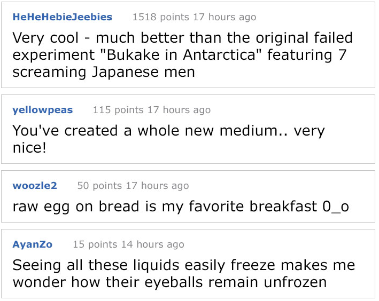Image resolution: width=379 pixels, height=301 pixels.
Task: Select the 14 hours ago timestamp
Action: 153,244
